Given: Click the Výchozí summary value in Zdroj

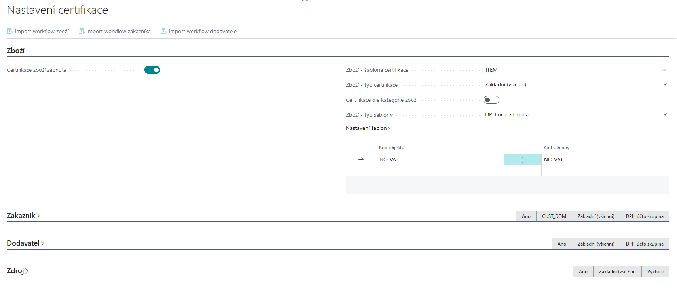Looking at the screenshot, I should (x=655, y=272).
